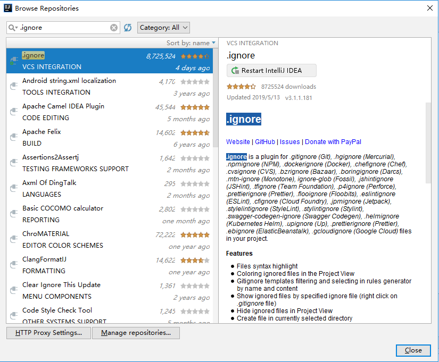Open search history via the magnifier icon
The height and width of the screenshot is (362, 439).
click(13, 28)
